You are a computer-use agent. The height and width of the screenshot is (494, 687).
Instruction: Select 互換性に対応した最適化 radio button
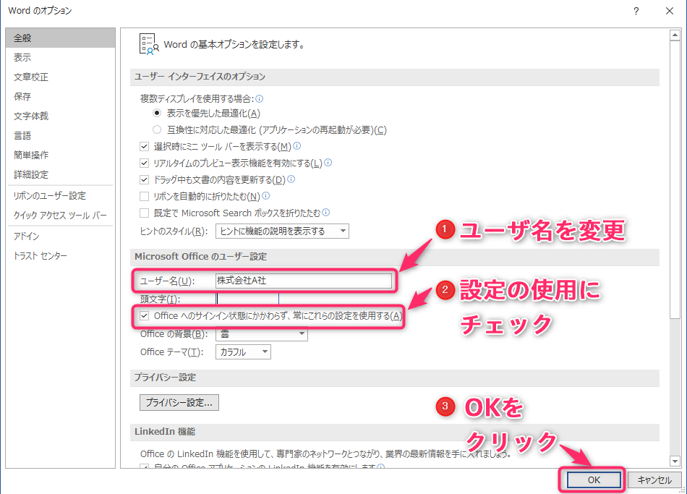click(x=157, y=130)
